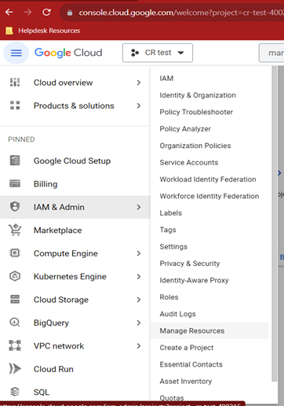Go to Billing menu entry

75,184
